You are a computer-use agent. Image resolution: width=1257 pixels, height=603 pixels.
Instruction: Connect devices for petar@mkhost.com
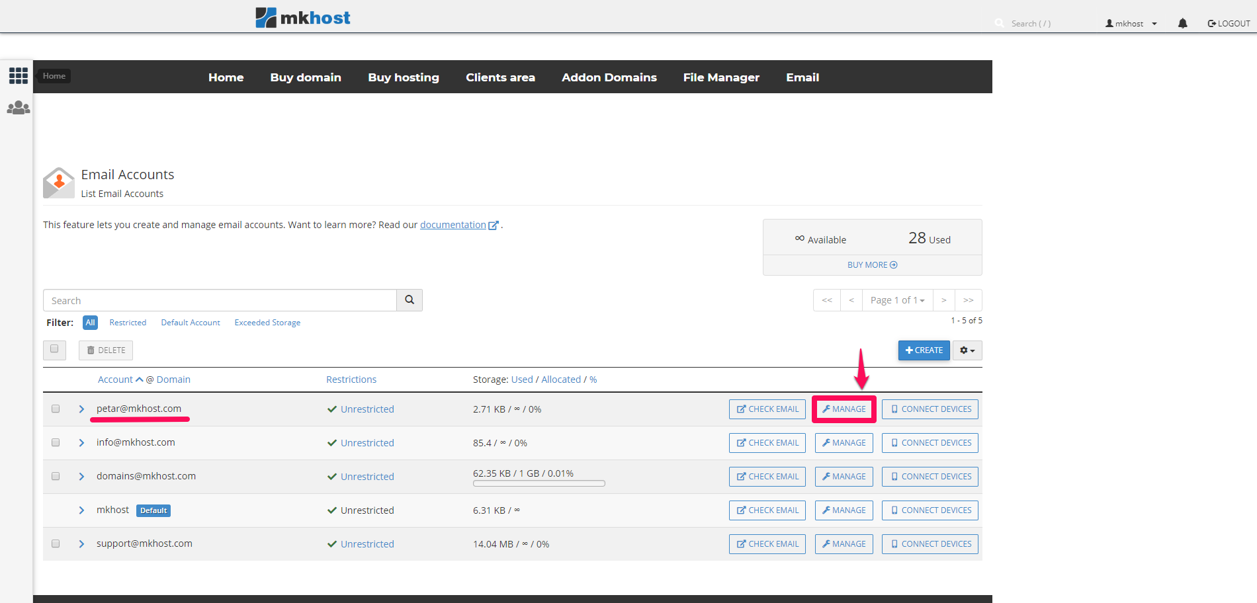tap(930, 409)
